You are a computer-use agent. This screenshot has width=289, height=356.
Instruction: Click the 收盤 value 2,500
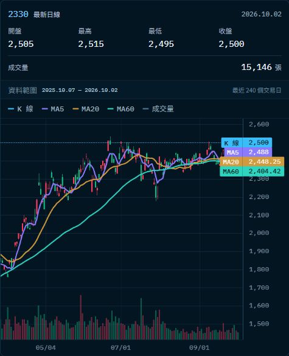(231, 44)
